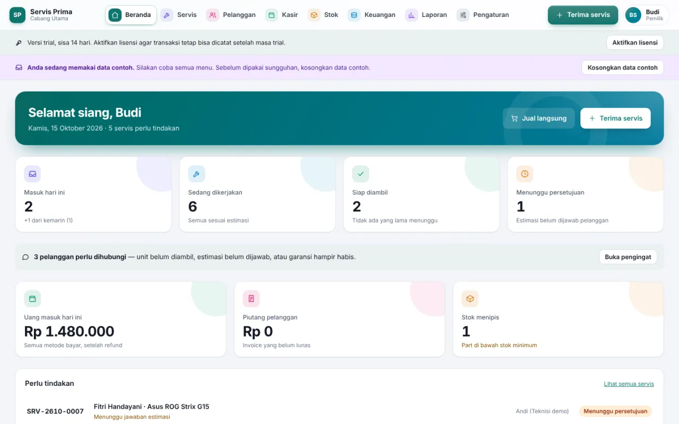Screen dimensions: 679x424
Task: Click the inbox icon on Masuk hari ini card
Action: point(32,174)
